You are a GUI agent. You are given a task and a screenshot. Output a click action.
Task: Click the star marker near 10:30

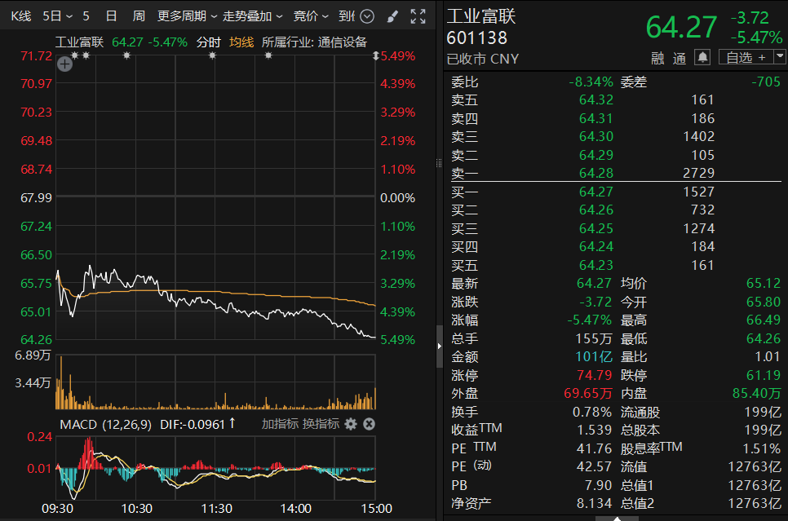point(126,55)
